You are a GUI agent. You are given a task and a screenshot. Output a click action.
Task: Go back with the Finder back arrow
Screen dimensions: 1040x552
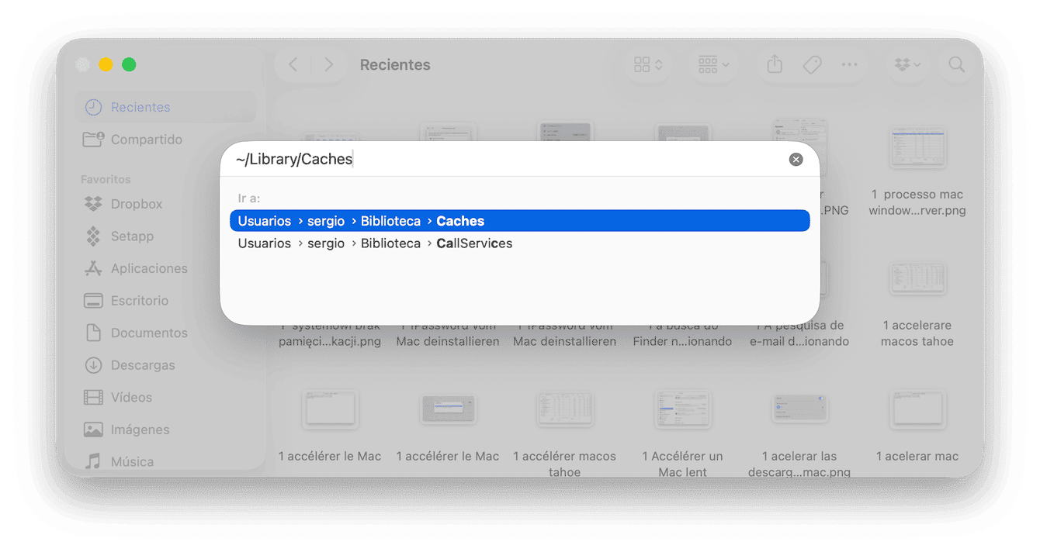293,64
